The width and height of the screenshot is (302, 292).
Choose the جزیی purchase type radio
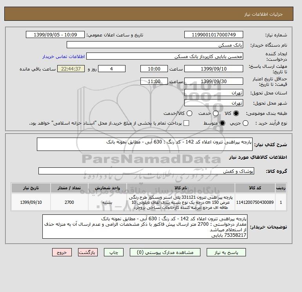tap(246, 123)
